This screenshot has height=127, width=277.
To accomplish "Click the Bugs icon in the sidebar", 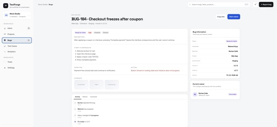I will click(5, 40).
